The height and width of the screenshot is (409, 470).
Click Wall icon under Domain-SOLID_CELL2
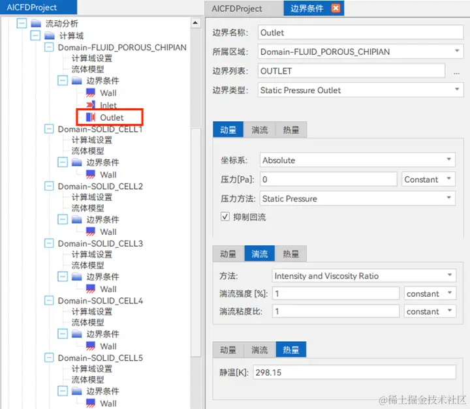pyautogui.click(x=91, y=232)
